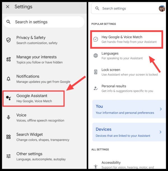Viewport: 168px width, 171px height.
Task: Click the Voice microphone icon
Action: (8, 117)
